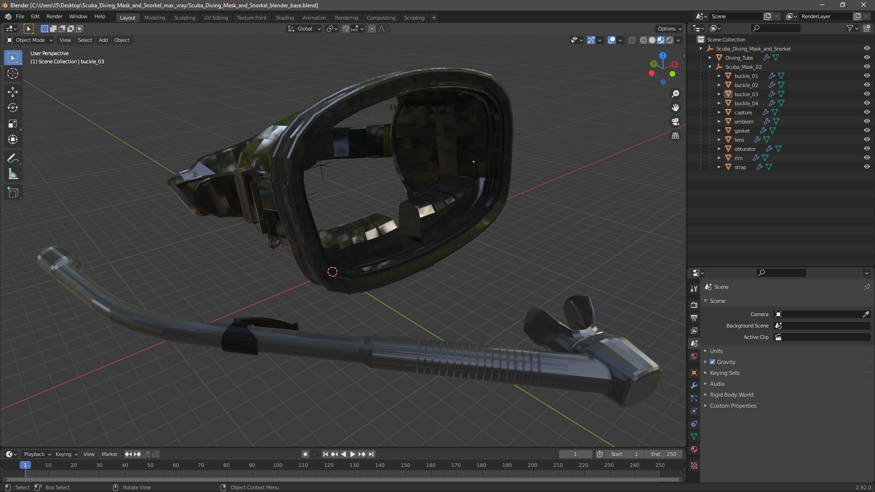The image size is (875, 492).
Task: Expand the Rigid Body World panel
Action: 731,395
